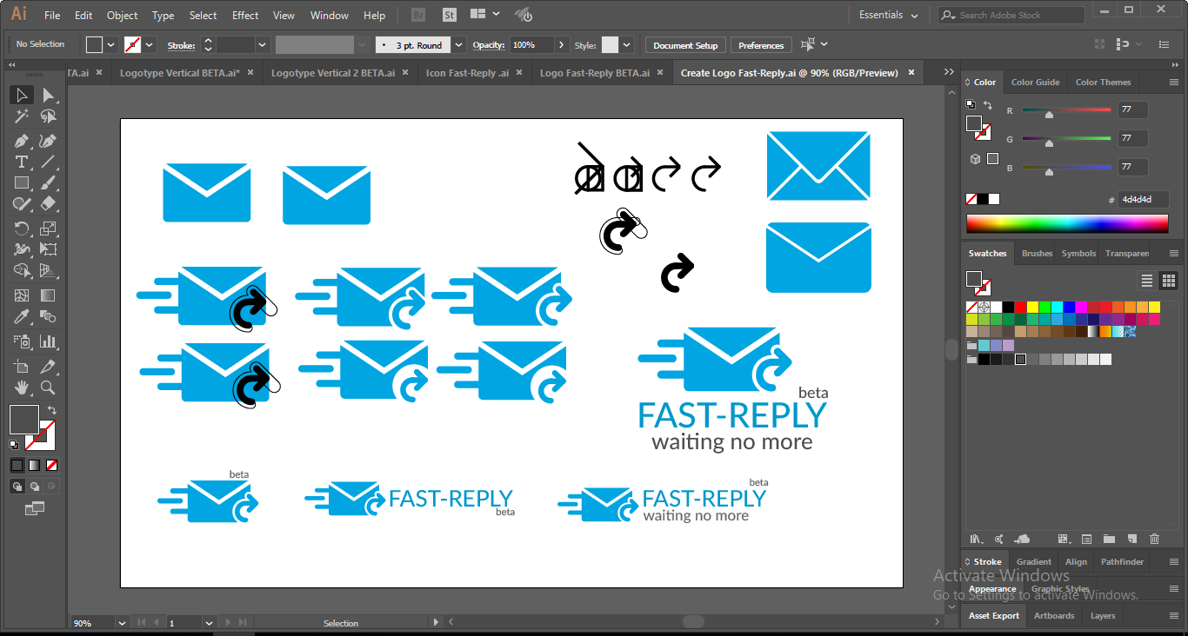This screenshot has height=636, width=1188.
Task: Pick the Mesh tool
Action: 22,295
